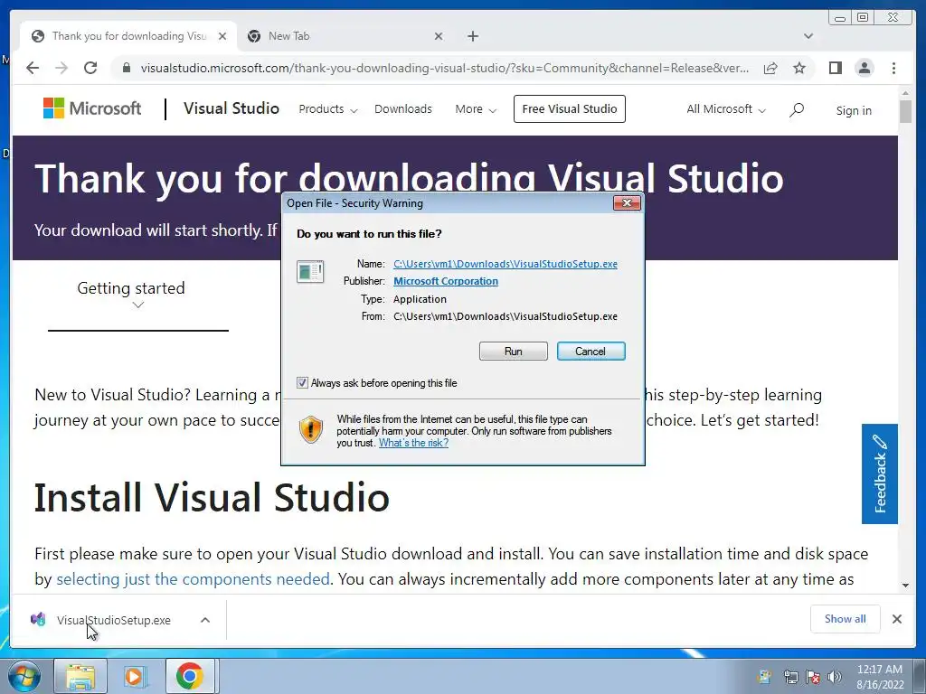Click Show all downloads

point(846,618)
